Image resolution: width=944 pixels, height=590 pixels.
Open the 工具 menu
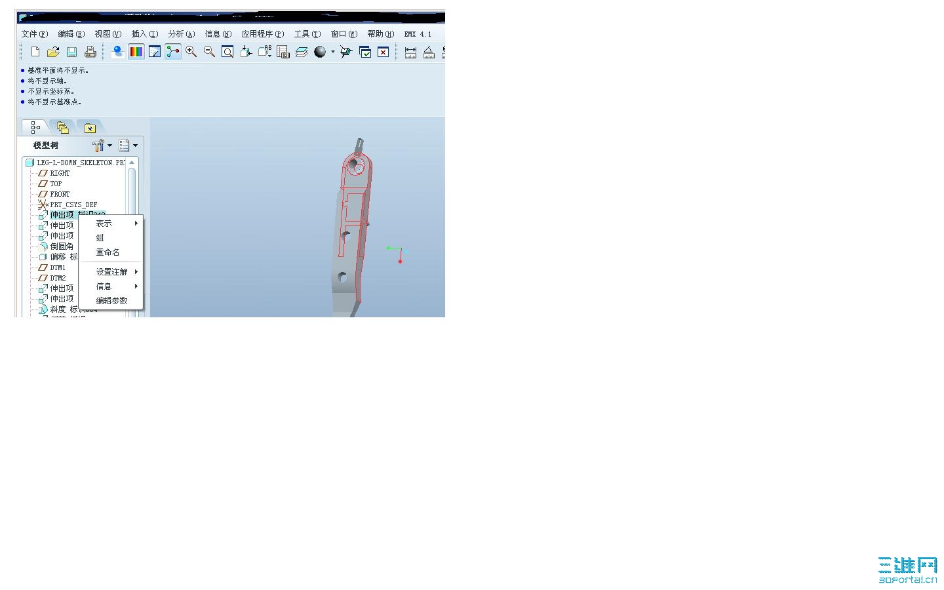(307, 34)
